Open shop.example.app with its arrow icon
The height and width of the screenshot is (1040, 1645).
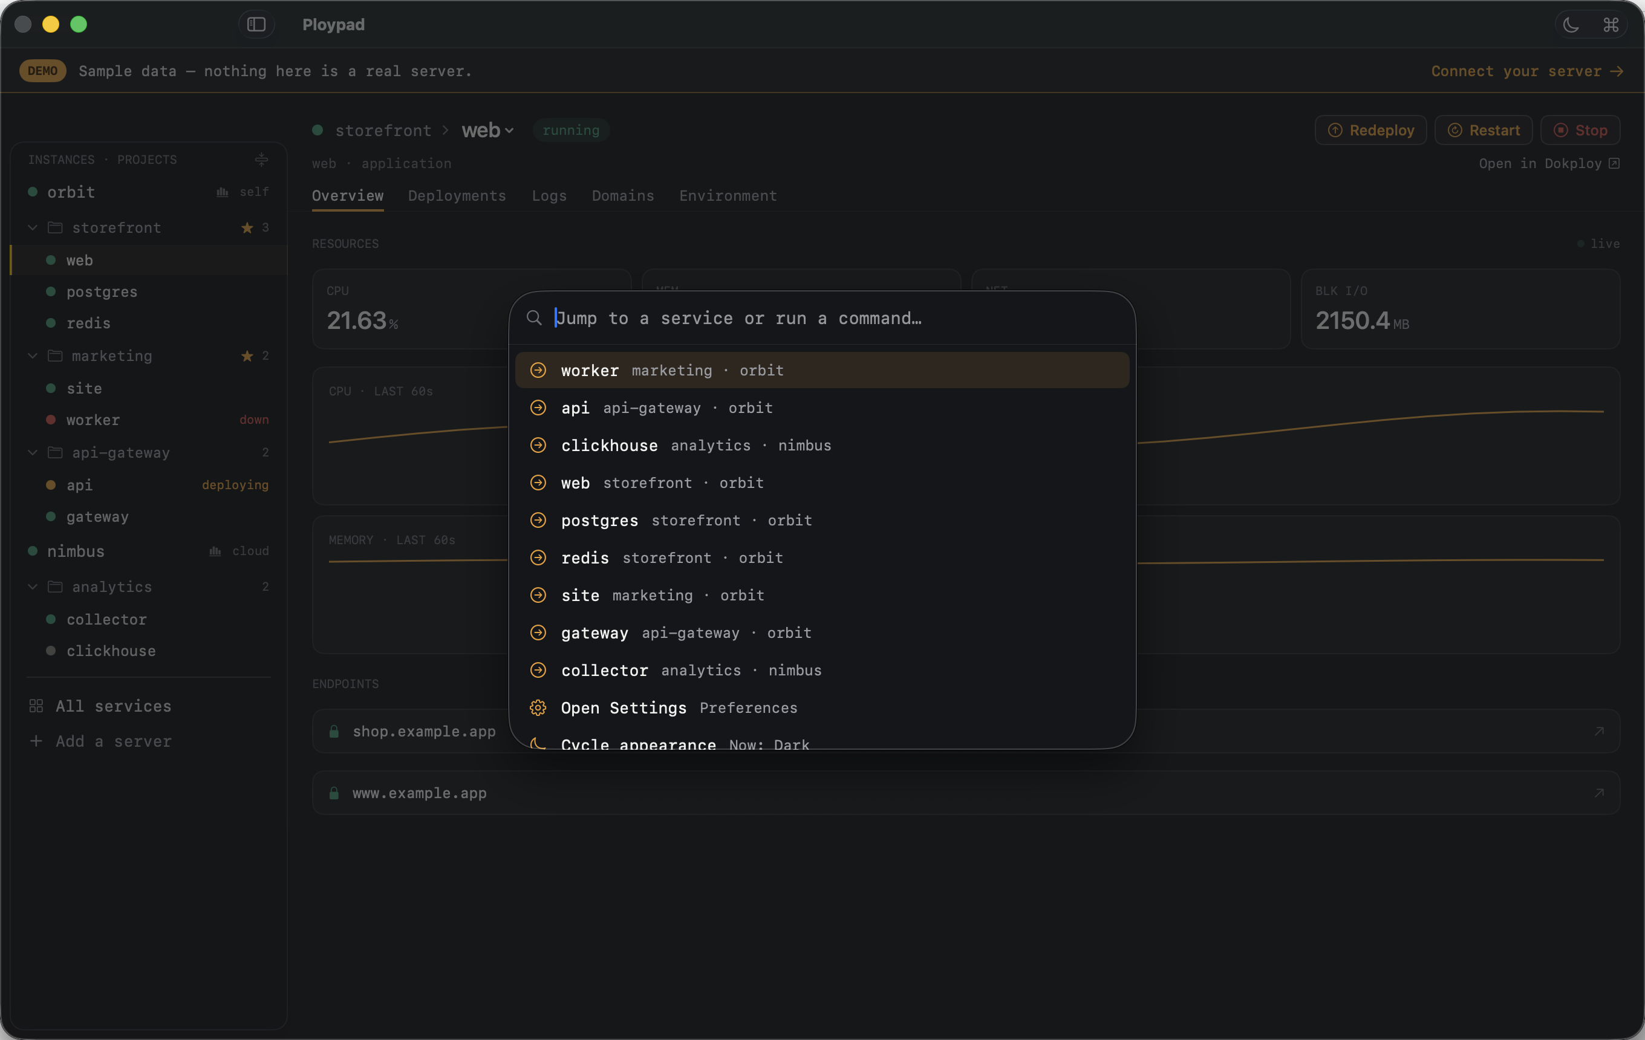1598,732
